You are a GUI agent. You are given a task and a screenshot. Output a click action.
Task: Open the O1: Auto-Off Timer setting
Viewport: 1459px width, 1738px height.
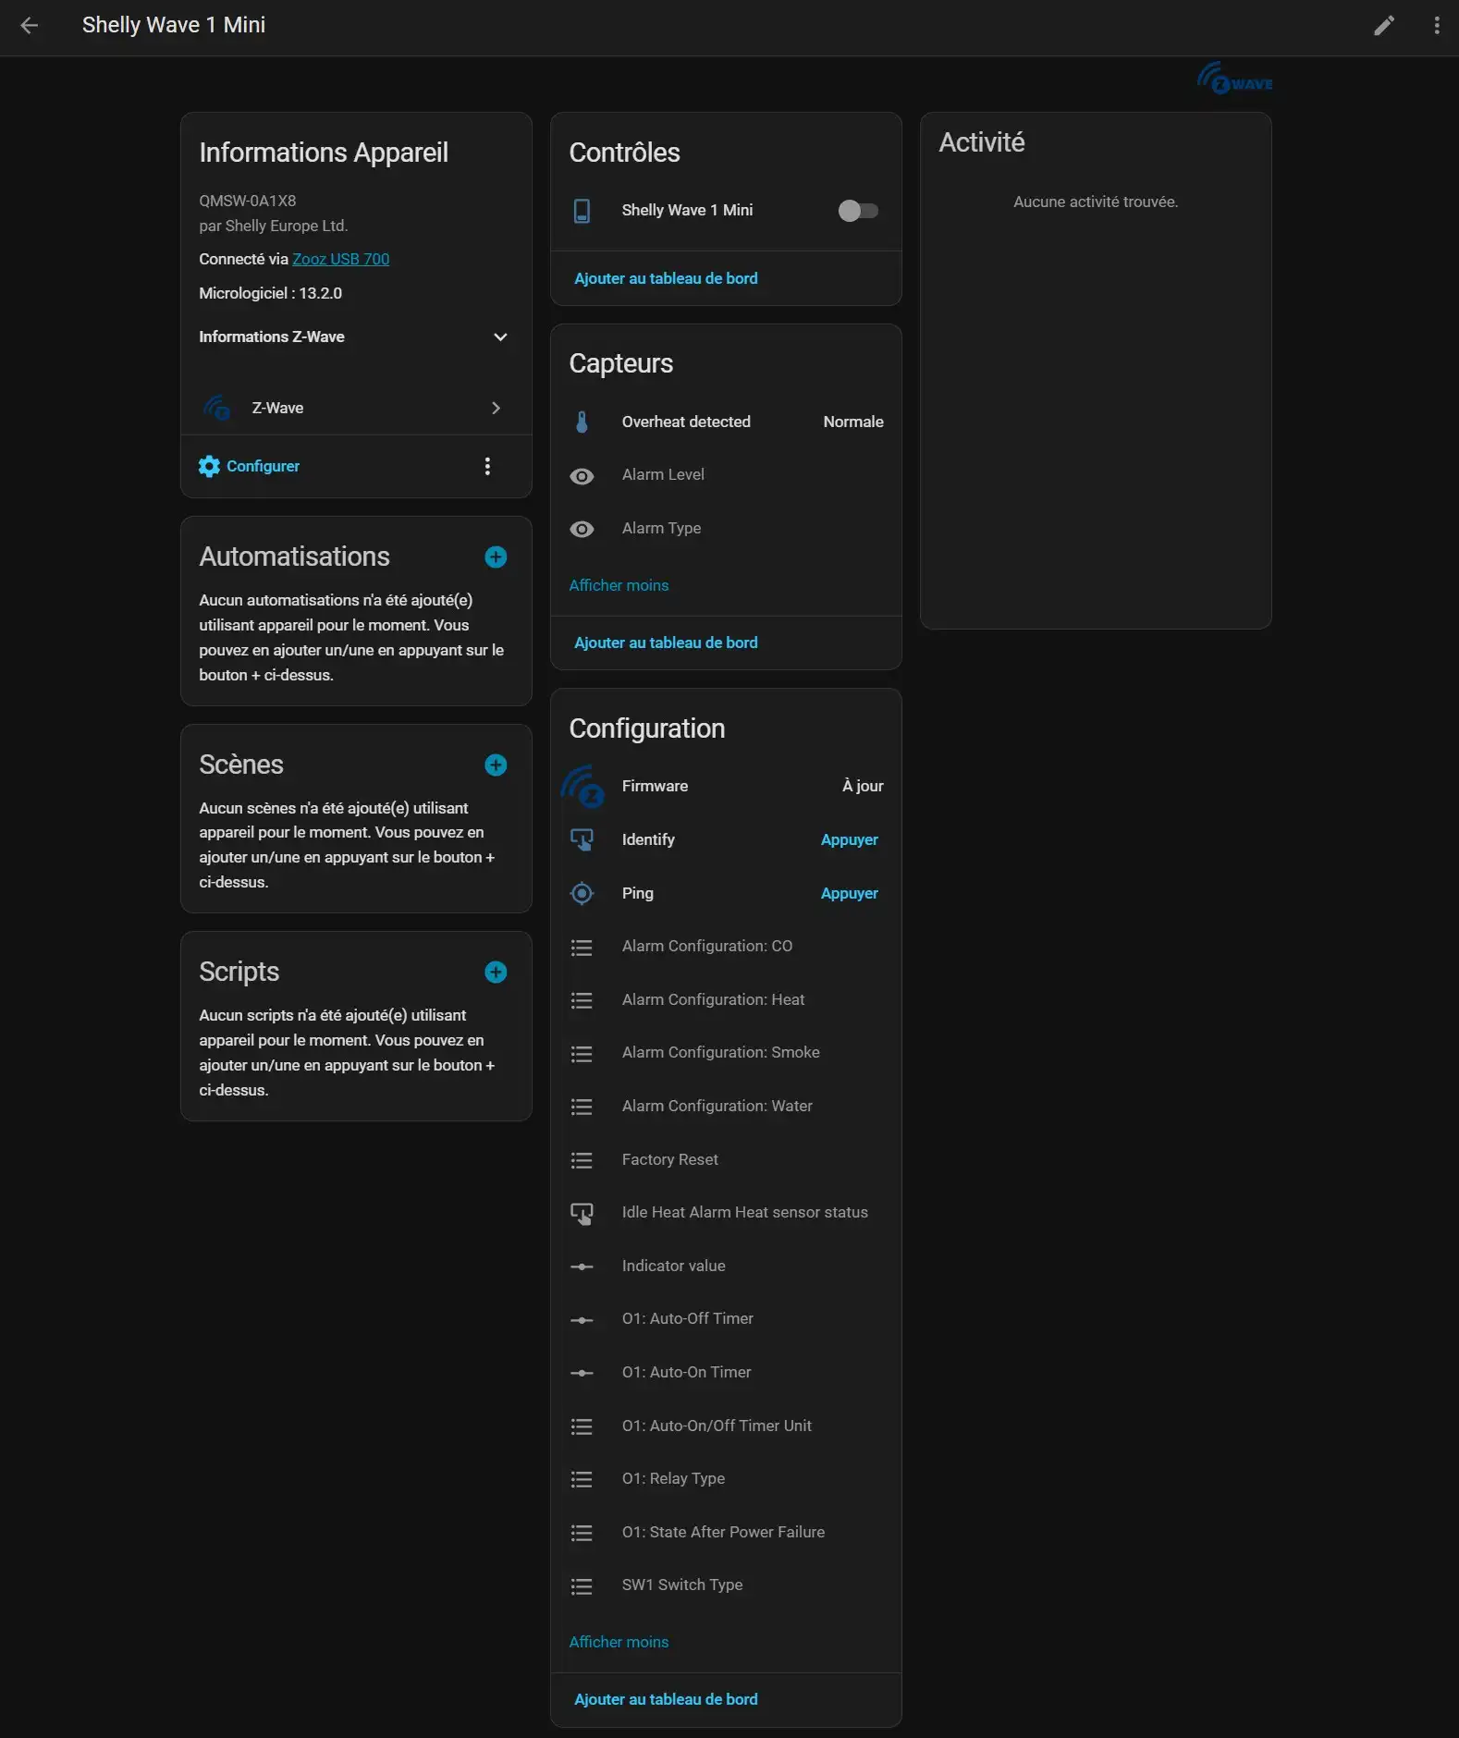(x=687, y=1318)
